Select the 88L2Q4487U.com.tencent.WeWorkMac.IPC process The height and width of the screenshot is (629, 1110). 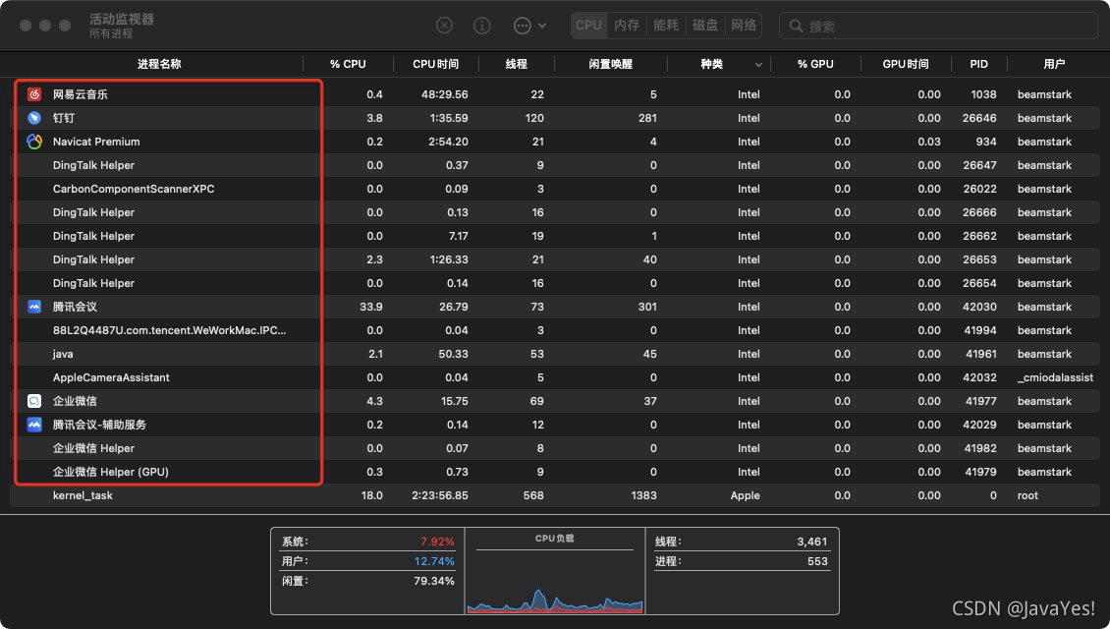[x=169, y=330]
